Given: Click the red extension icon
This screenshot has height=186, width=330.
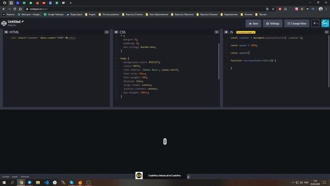Looking at the screenshot, I should point(280,9).
